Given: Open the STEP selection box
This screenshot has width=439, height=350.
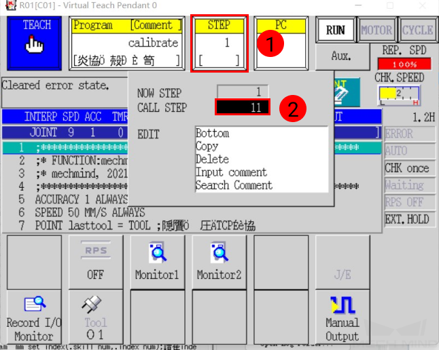Looking at the screenshot, I should point(219,43).
